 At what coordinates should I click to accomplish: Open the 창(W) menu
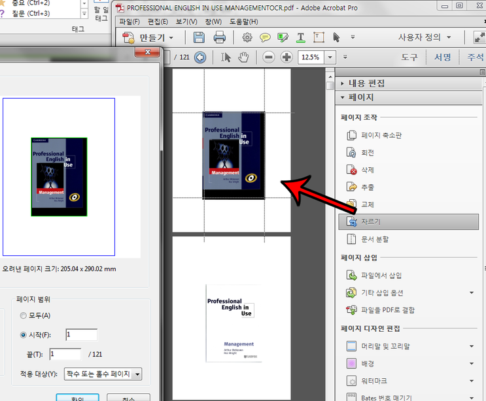[213, 22]
